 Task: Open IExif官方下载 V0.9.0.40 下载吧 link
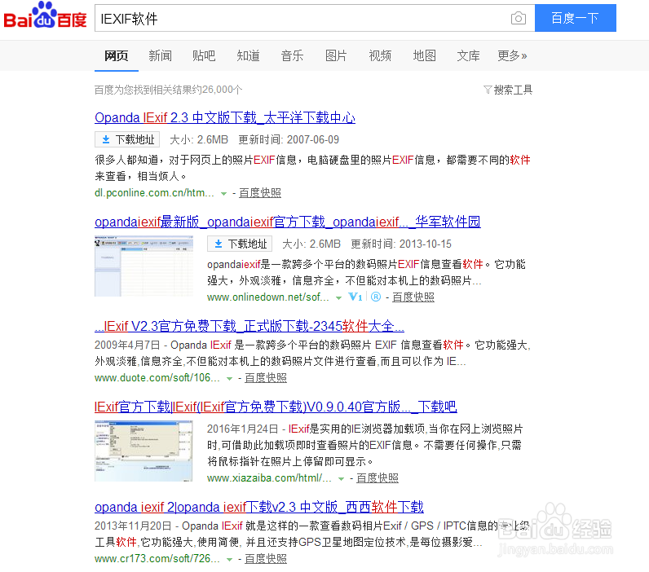pyautogui.click(x=276, y=407)
